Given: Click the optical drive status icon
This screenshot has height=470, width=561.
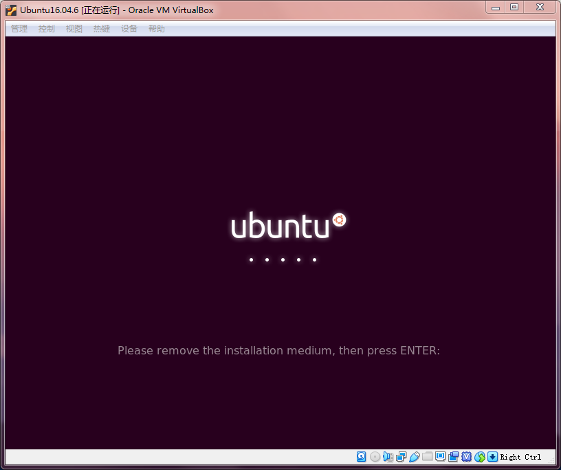Looking at the screenshot, I should [x=375, y=457].
